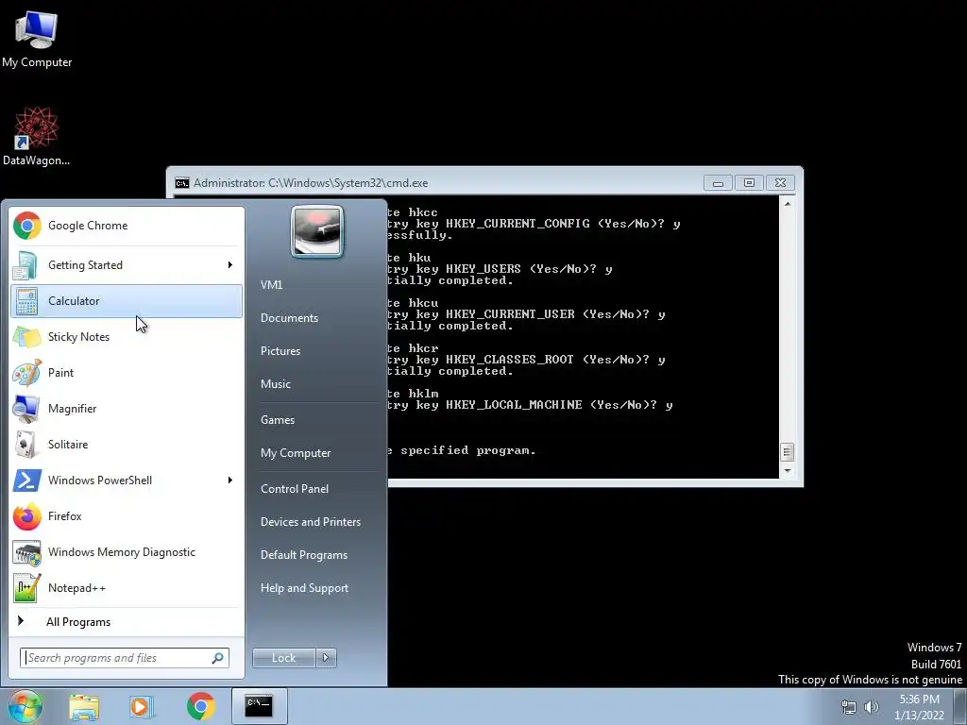The width and height of the screenshot is (967, 725).
Task: Launch the Firefox icon in Start menu
Action: tap(26, 516)
